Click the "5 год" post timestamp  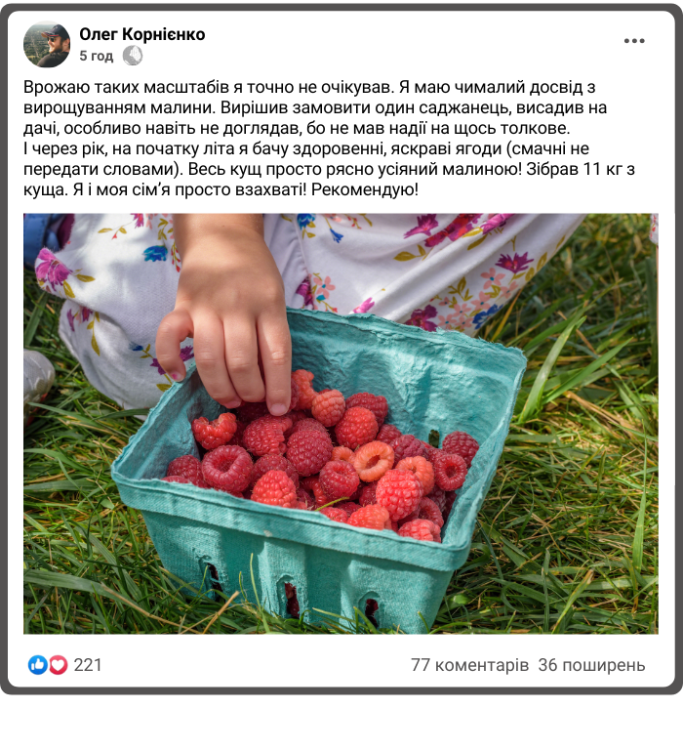(x=96, y=56)
